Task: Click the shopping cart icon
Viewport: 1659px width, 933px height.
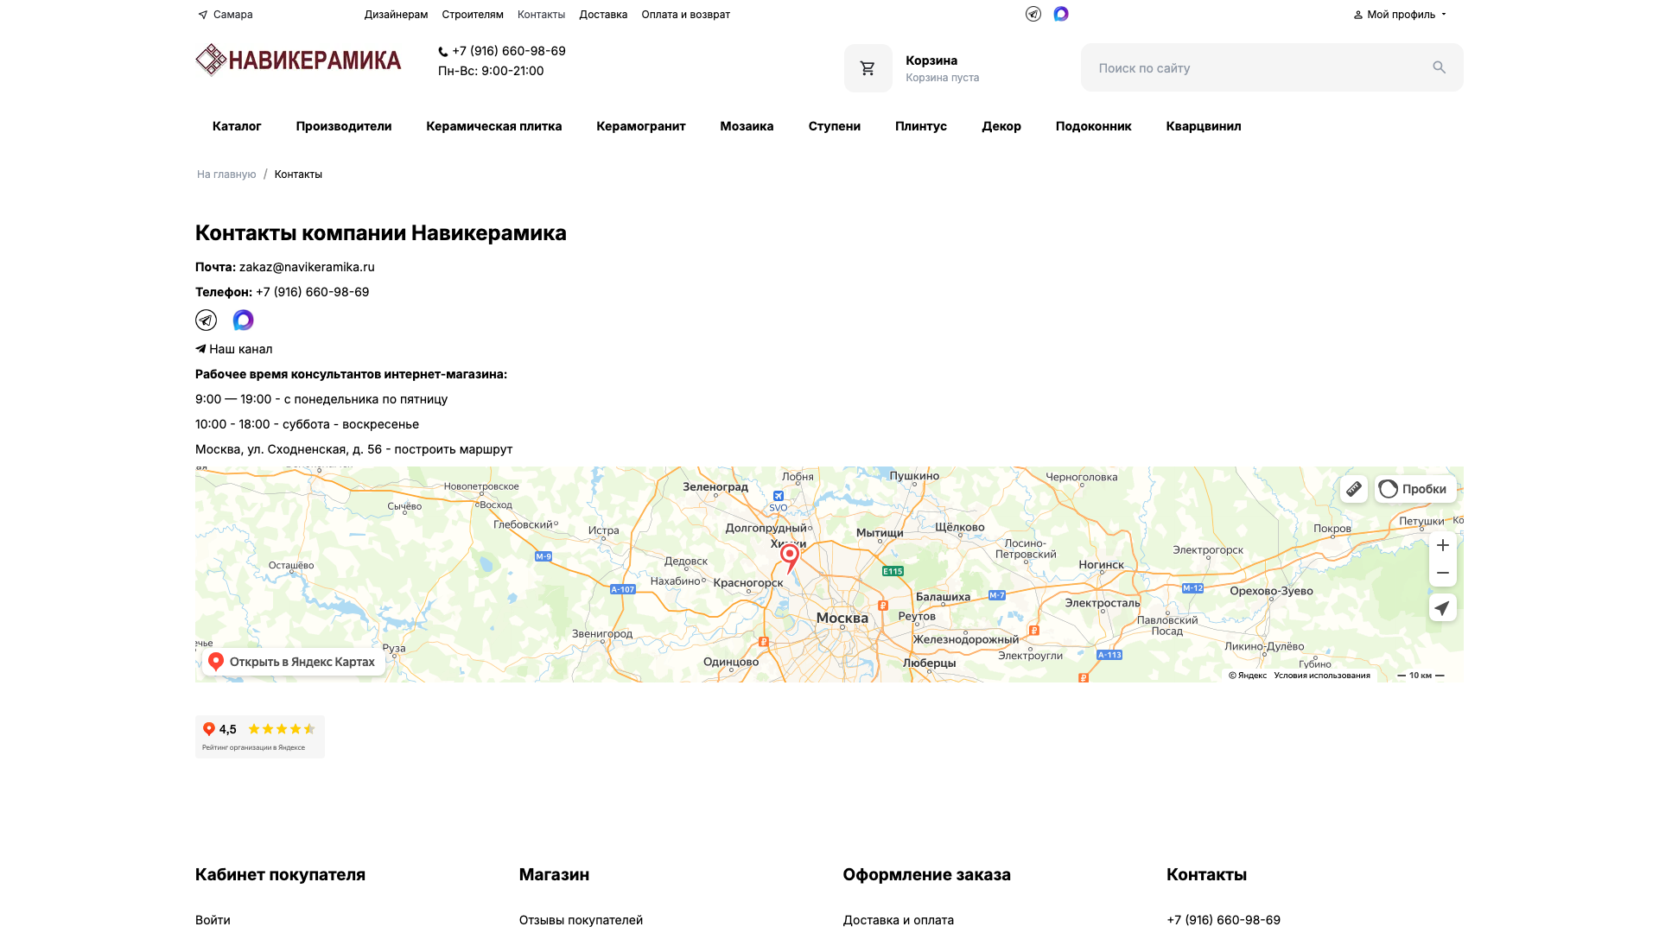Action: (868, 68)
